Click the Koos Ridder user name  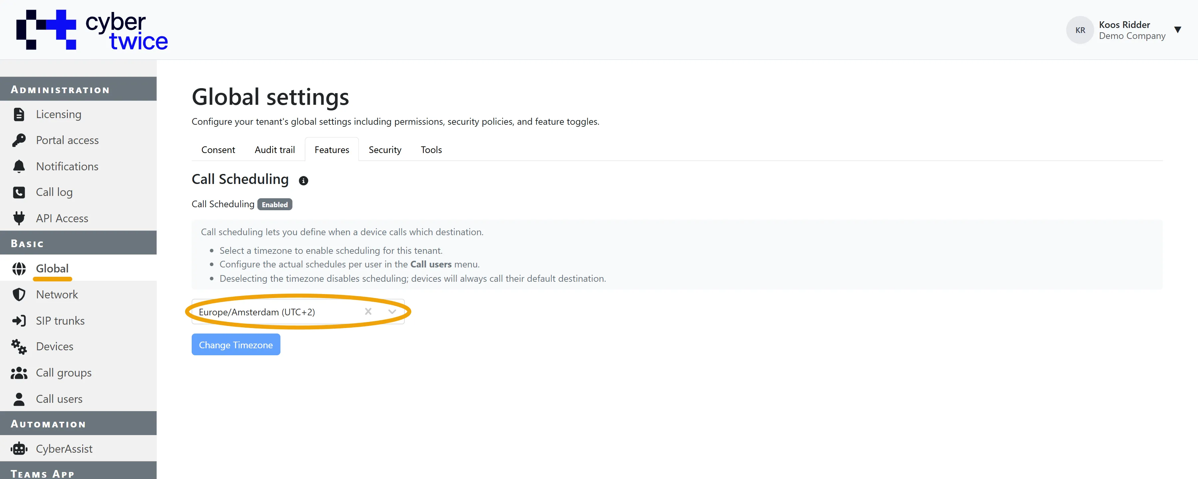(1124, 25)
